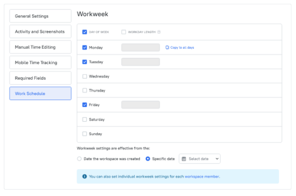The width and height of the screenshot is (296, 196).
Task: Uncheck the Tuesday checkbox
Action: [x=84, y=62]
